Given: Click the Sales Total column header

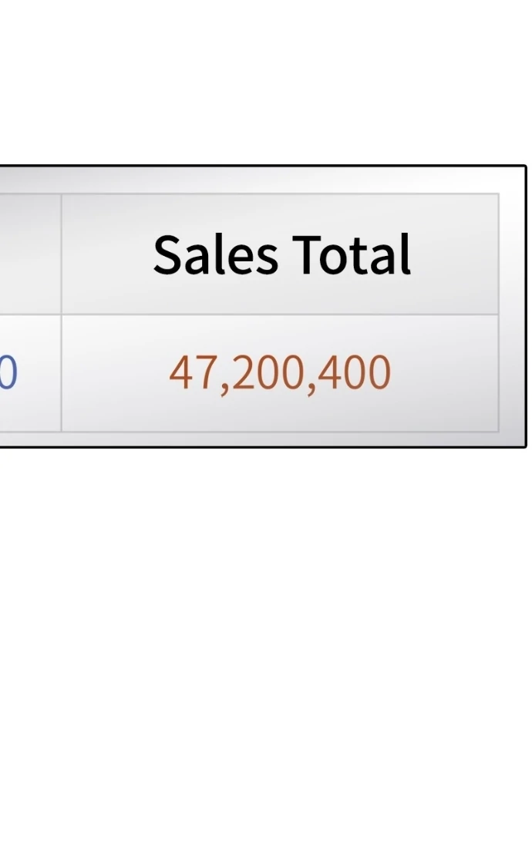Looking at the screenshot, I should pos(280,254).
